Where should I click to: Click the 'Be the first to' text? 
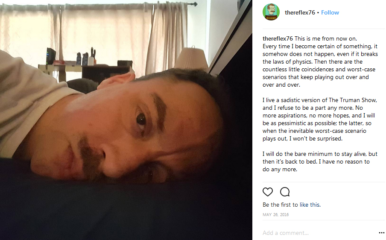(281, 205)
